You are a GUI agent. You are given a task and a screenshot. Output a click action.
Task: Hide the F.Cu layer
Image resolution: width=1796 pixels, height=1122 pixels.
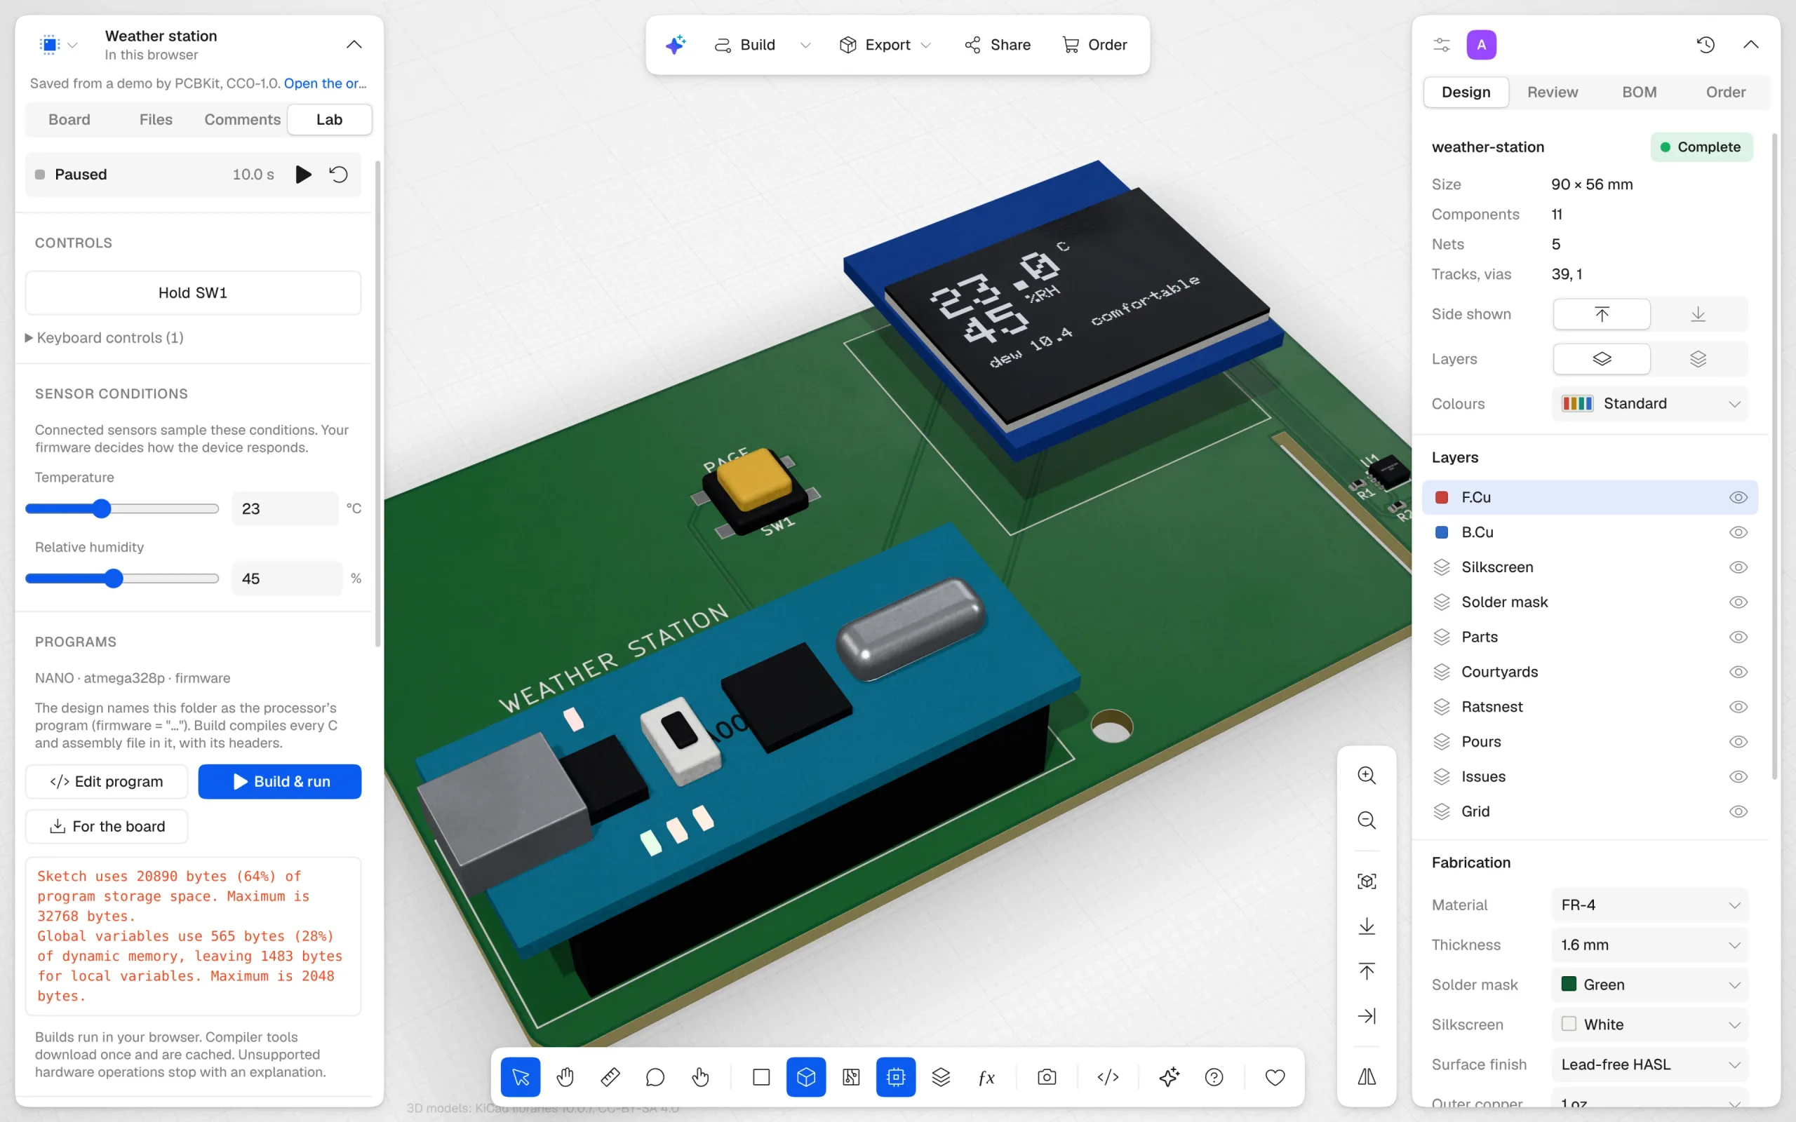[x=1738, y=497]
